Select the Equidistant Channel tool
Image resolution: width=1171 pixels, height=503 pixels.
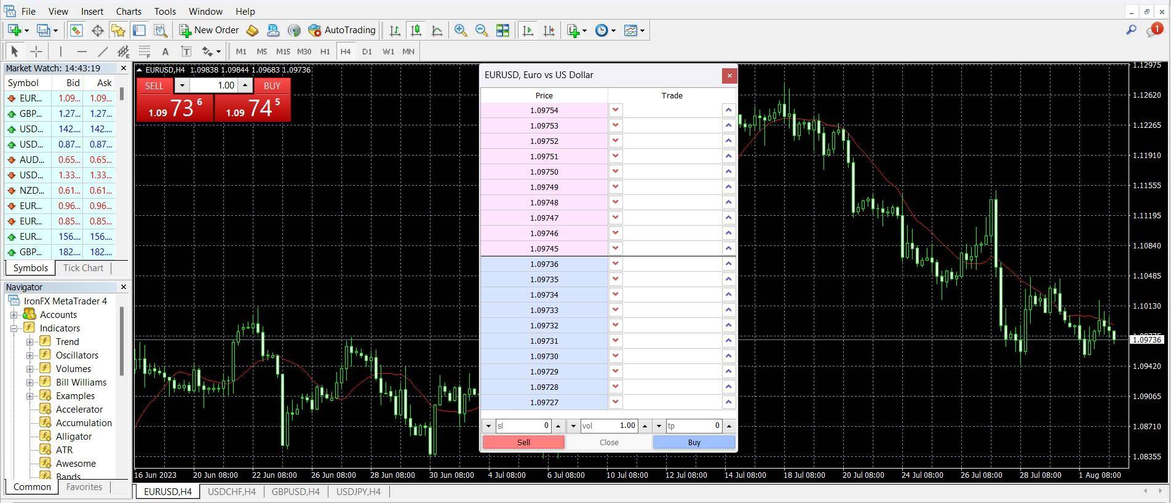(123, 52)
